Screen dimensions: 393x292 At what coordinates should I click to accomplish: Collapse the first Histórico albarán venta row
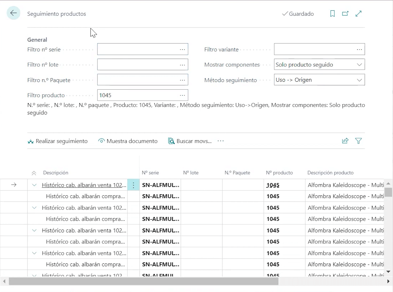click(x=34, y=185)
